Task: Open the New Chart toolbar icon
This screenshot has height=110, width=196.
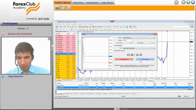Action: click(x=57, y=27)
